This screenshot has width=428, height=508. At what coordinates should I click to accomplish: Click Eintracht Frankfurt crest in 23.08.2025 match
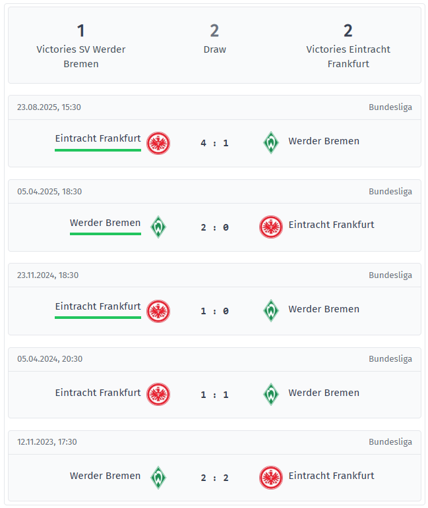click(x=158, y=143)
